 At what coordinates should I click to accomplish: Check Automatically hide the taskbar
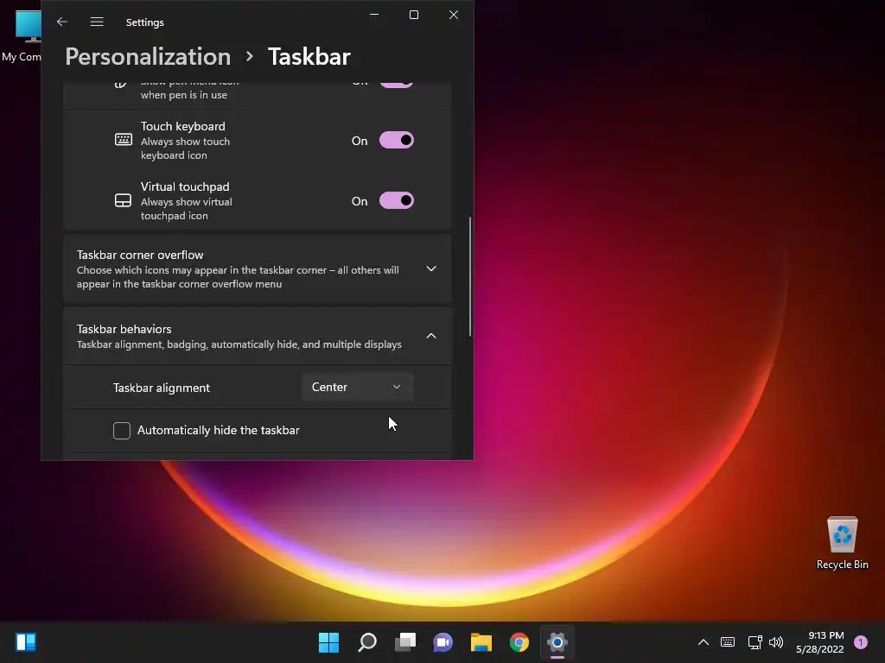[x=122, y=430]
